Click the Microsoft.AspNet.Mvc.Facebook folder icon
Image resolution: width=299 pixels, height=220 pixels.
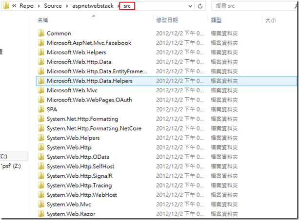[x=41, y=43]
